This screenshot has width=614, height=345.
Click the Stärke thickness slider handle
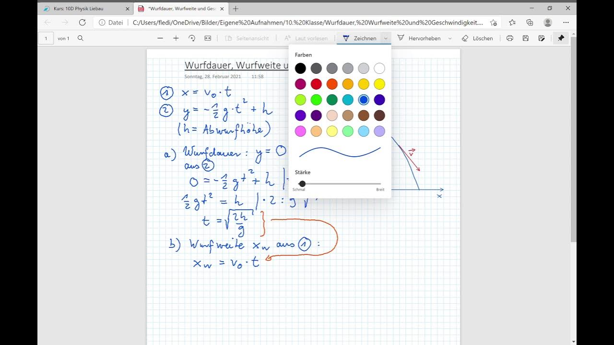pyautogui.click(x=302, y=184)
